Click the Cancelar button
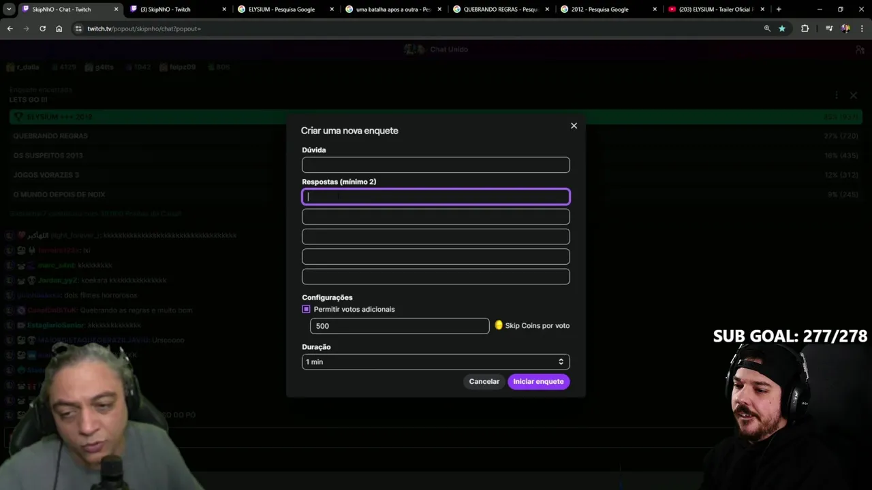 tap(484, 382)
